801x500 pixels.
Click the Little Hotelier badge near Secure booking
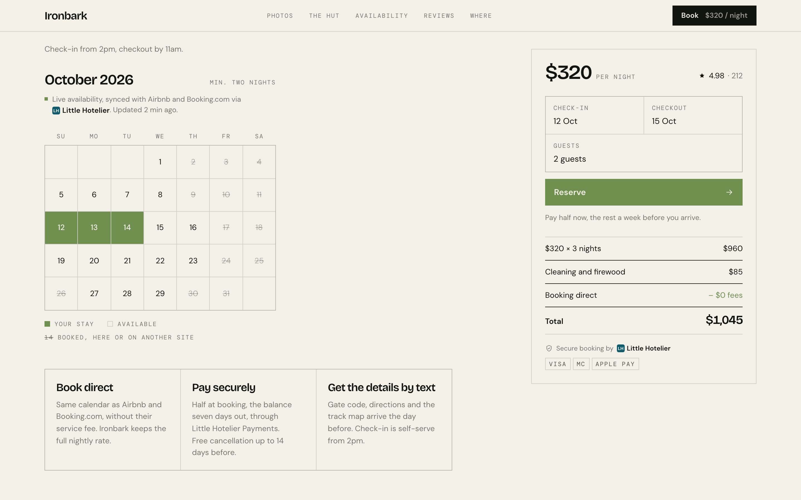620,348
